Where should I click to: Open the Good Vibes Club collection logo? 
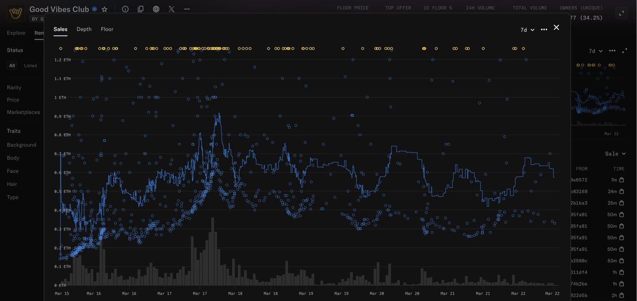[16, 14]
